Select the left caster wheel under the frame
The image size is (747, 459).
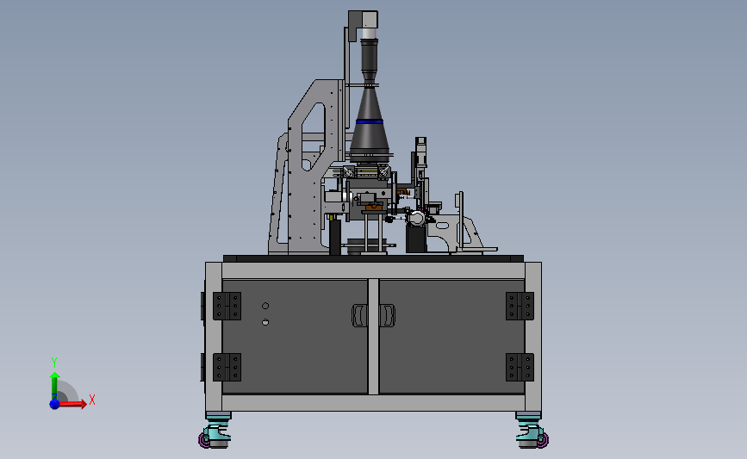215,431
